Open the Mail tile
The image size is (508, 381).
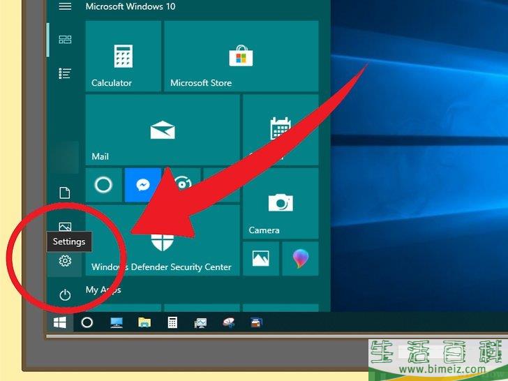[163, 130]
